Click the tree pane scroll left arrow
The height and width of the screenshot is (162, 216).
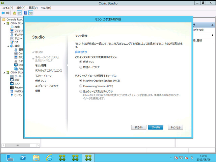[3, 145]
